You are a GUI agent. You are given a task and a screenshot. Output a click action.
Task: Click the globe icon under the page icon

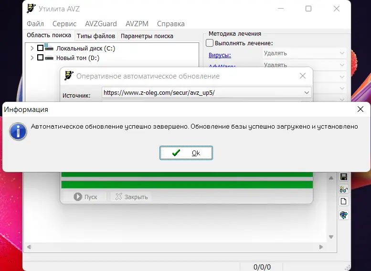point(344,215)
